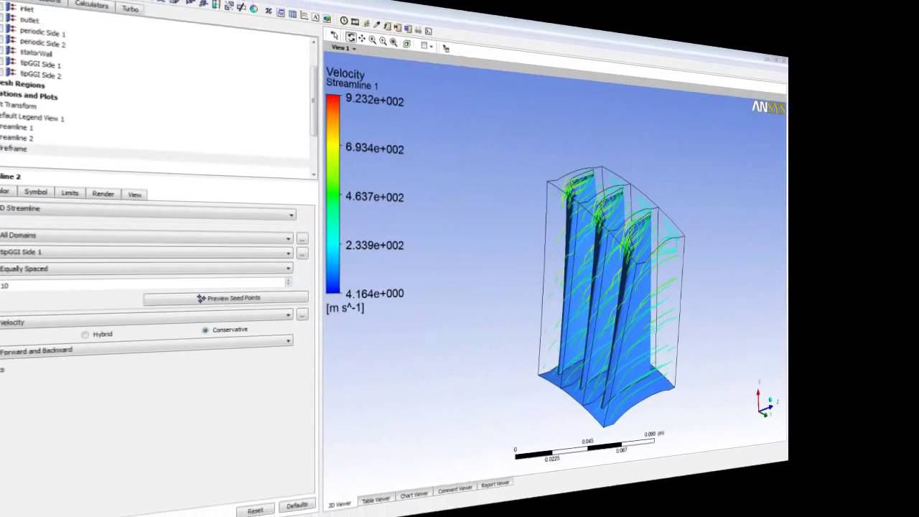Activate the rotate view tool
The image size is (919, 517).
click(x=351, y=37)
